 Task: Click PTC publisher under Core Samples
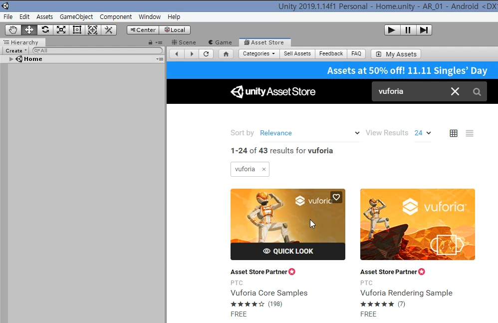[237, 283]
